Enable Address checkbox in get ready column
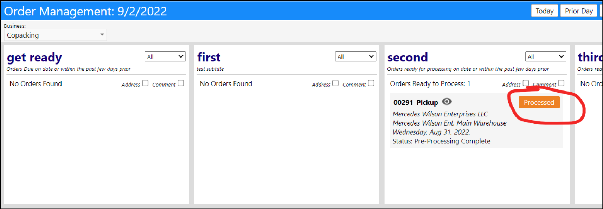This screenshot has height=209, width=603. [x=145, y=83]
